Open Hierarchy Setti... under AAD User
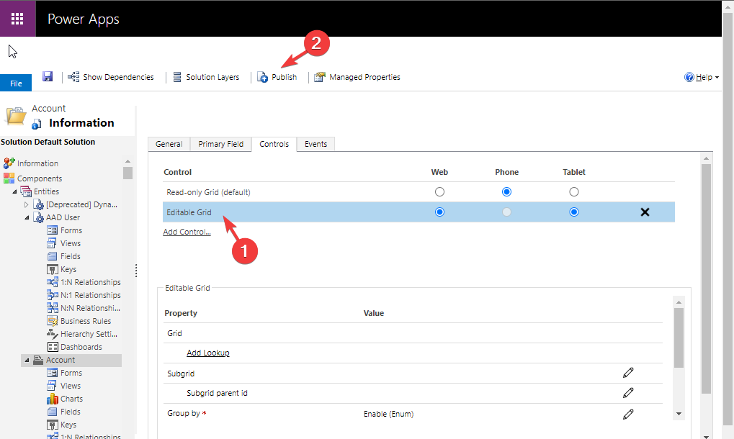 [x=89, y=334]
